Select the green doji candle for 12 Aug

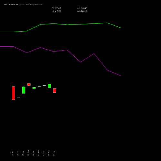[x=39, y=87]
